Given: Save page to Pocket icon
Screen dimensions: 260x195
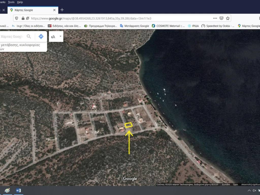Looking at the screenshot, I should [221, 18].
